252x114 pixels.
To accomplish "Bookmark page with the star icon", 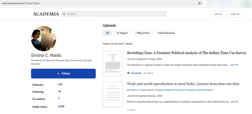I will [199, 3].
